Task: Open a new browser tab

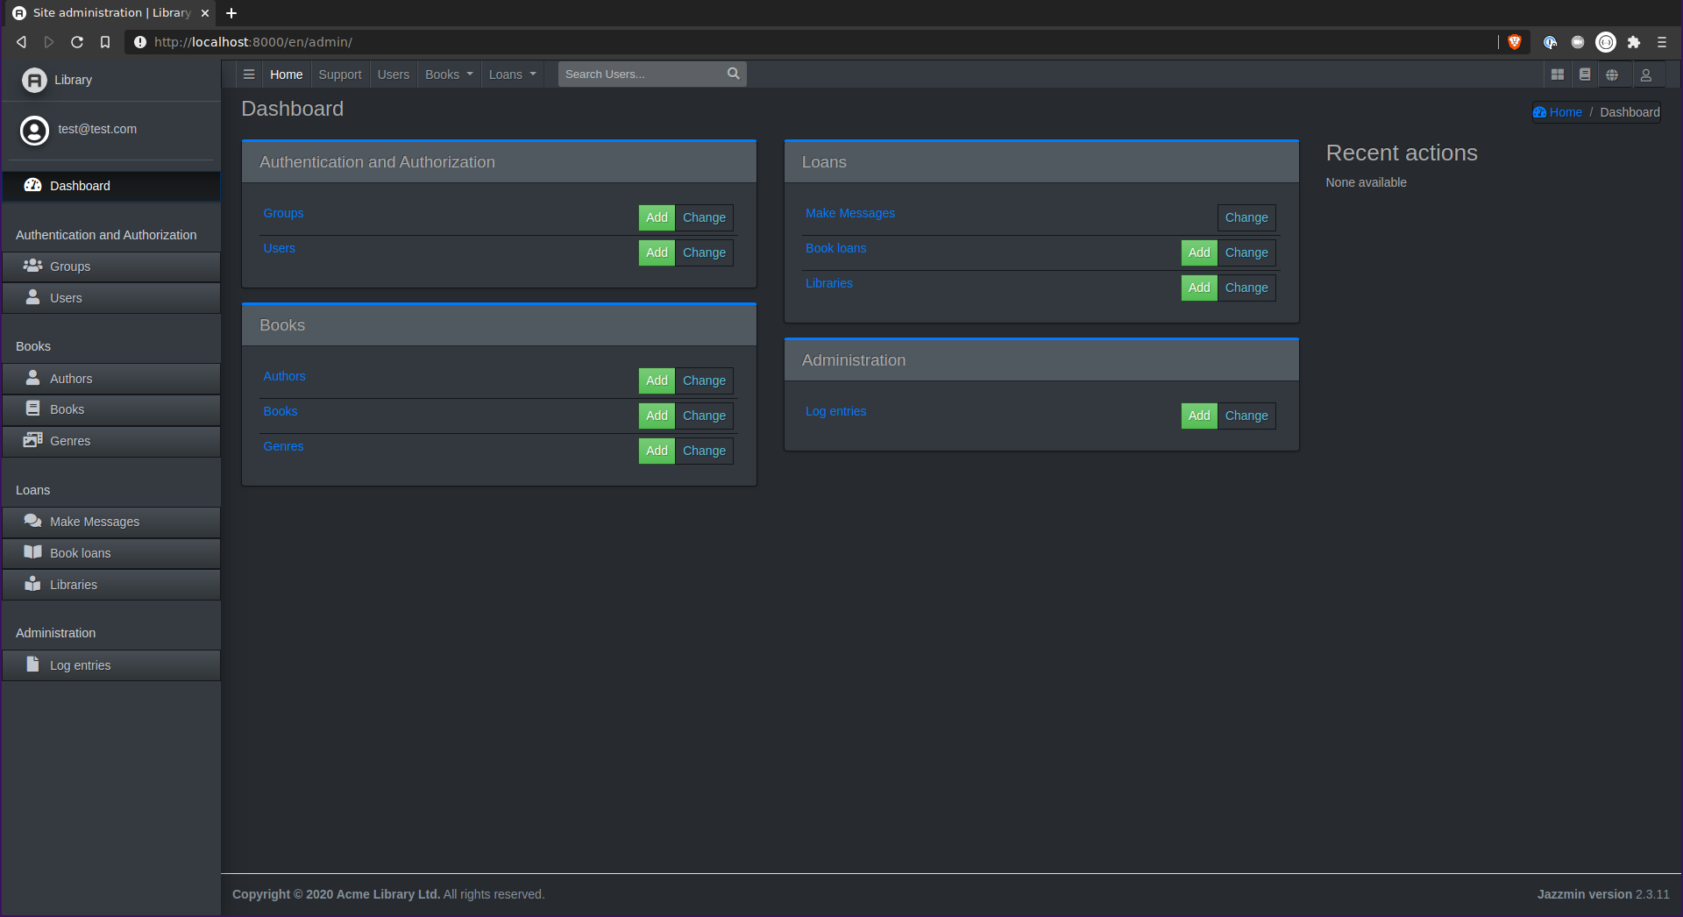Action: (231, 13)
